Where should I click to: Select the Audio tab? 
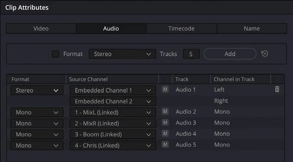[111, 28]
